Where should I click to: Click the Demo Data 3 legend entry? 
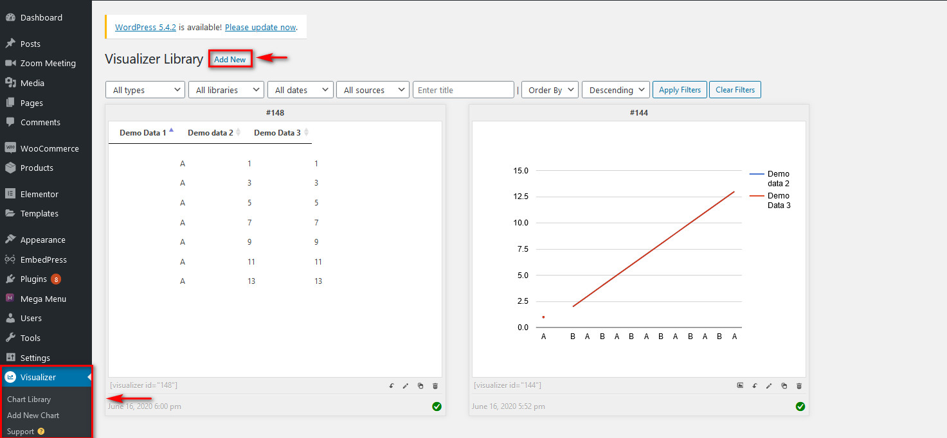pyautogui.click(x=770, y=200)
